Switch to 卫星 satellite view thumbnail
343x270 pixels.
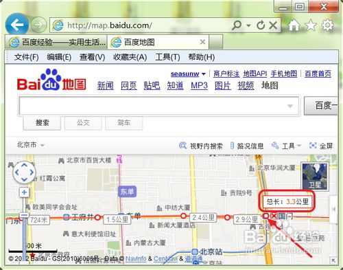pos(315,177)
